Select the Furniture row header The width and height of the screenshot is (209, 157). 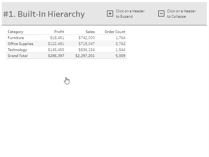[16, 38]
